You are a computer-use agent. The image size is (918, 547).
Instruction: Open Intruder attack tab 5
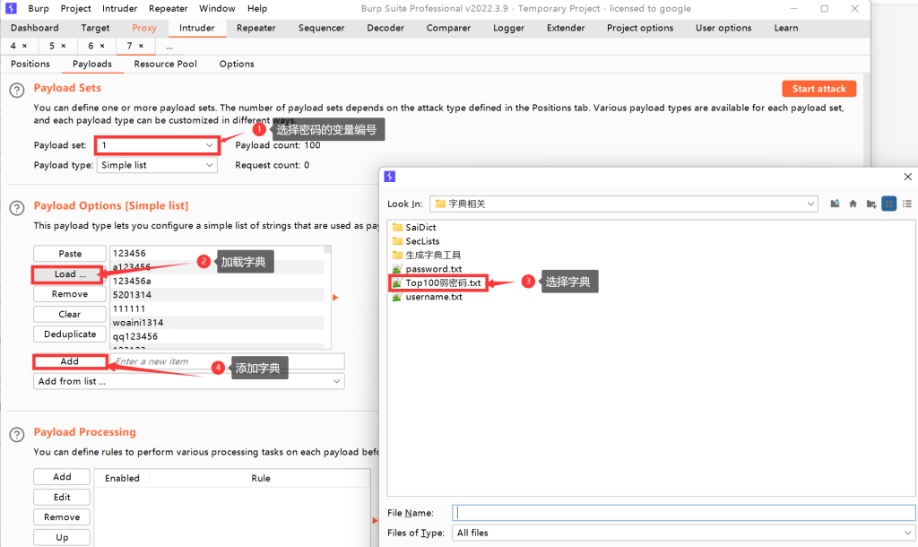[52, 46]
